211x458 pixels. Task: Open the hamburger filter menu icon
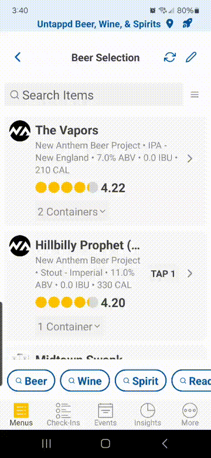click(195, 95)
